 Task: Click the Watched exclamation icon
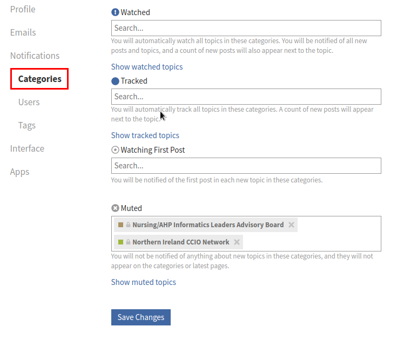coord(115,12)
